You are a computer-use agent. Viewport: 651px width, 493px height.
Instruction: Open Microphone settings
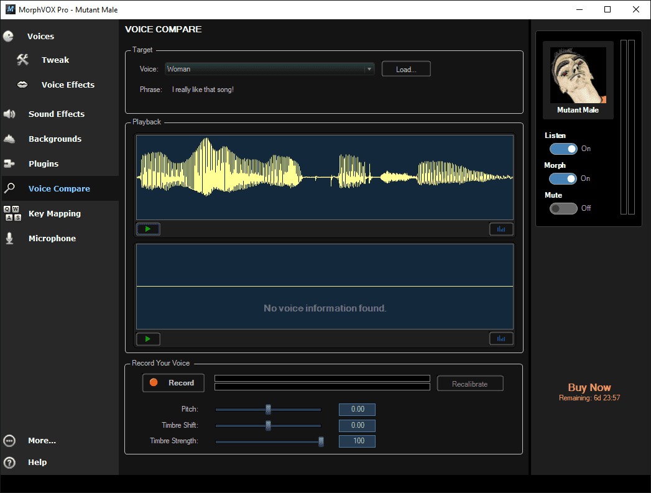52,238
